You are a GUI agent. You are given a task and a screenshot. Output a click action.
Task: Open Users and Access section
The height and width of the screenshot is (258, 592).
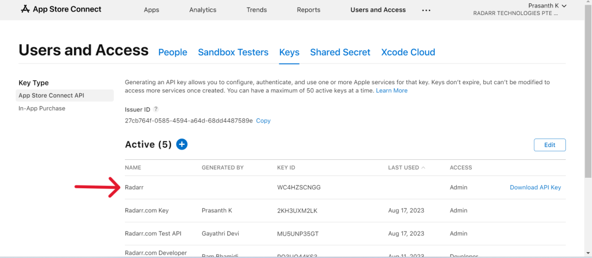pos(378,10)
